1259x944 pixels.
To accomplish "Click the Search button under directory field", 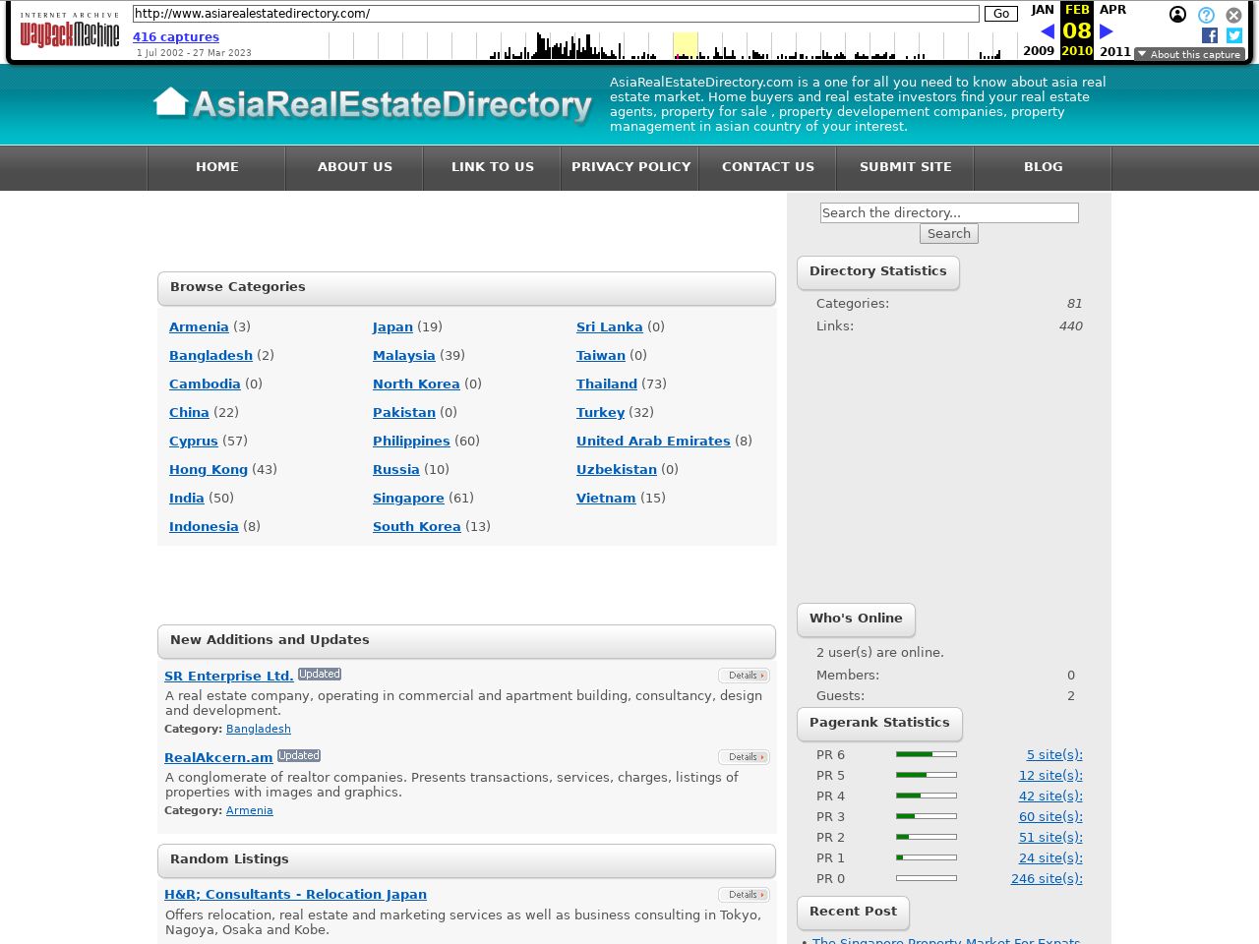I will point(948,234).
